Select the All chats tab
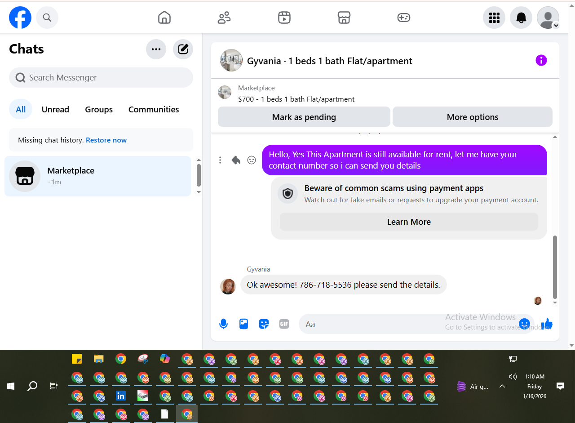Image resolution: width=575 pixels, height=423 pixels. [x=21, y=109]
